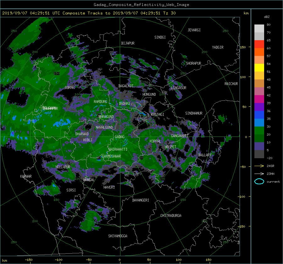Select the SHIRAHATTI label
283x264 pixels.
tap(118, 149)
